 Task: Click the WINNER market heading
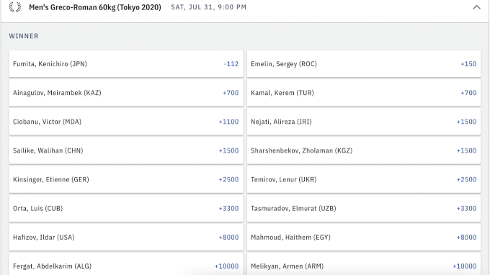[24, 36]
